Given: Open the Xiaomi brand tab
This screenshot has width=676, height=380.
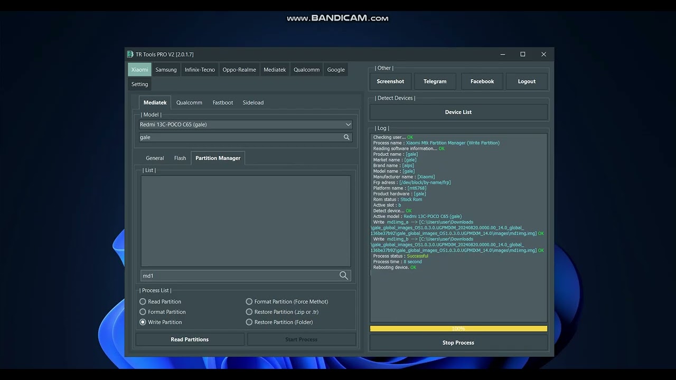Looking at the screenshot, I should (140, 70).
